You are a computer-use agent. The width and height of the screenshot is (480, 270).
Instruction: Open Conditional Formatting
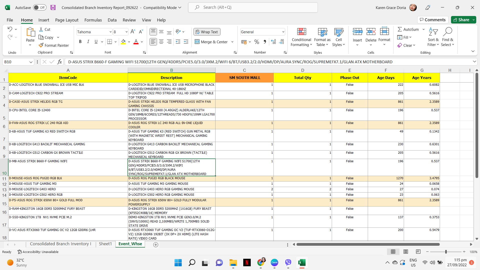(x=301, y=36)
